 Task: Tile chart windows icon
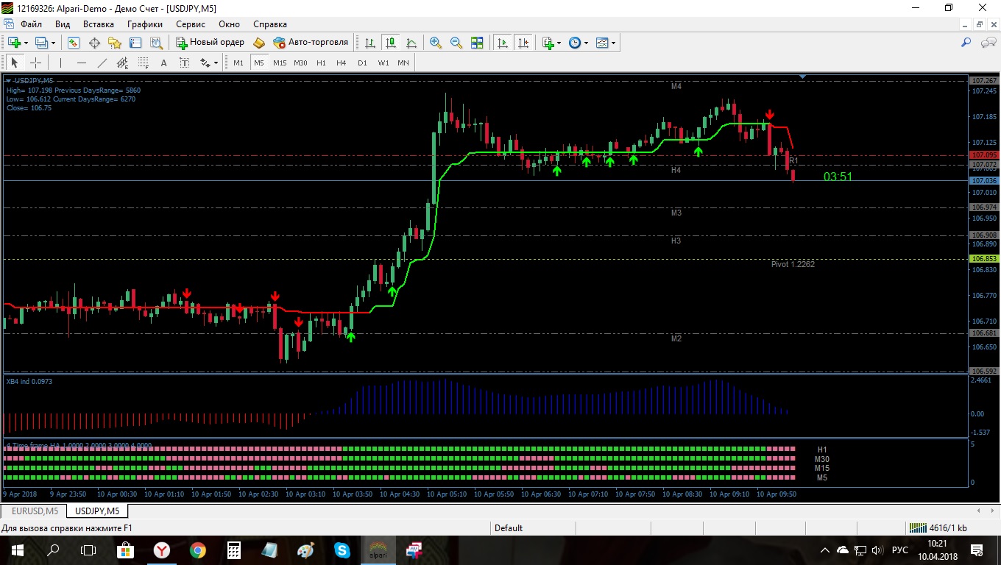477,43
